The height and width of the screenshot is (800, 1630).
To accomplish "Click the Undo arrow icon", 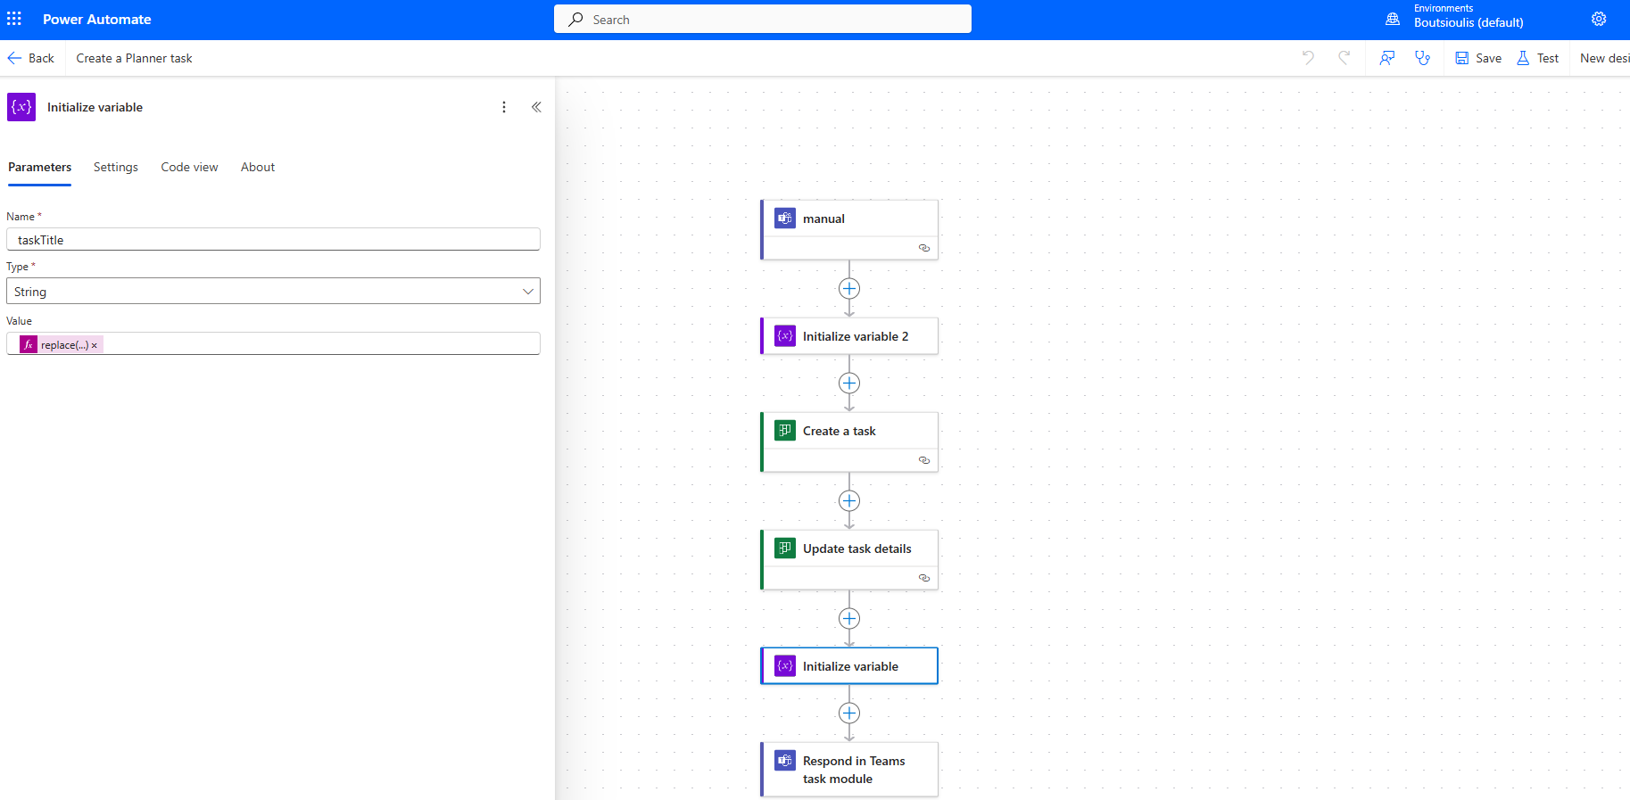I will (1308, 58).
